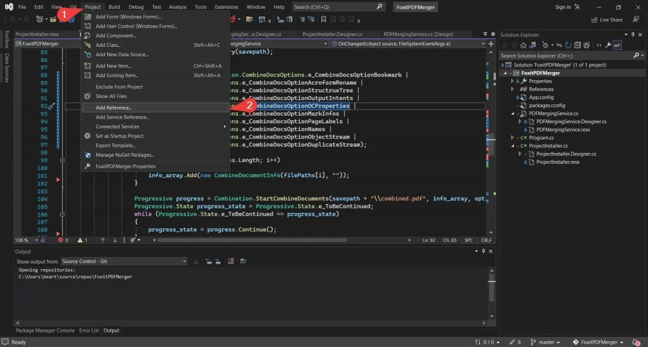Switch to PDFMergingService.cs [Design] tab
This screenshot has height=347, width=648.
[x=418, y=34]
